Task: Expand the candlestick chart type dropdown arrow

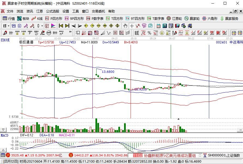Action: [42, 26]
